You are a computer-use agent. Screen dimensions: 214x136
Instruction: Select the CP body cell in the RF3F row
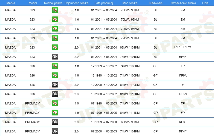coord(155,122)
